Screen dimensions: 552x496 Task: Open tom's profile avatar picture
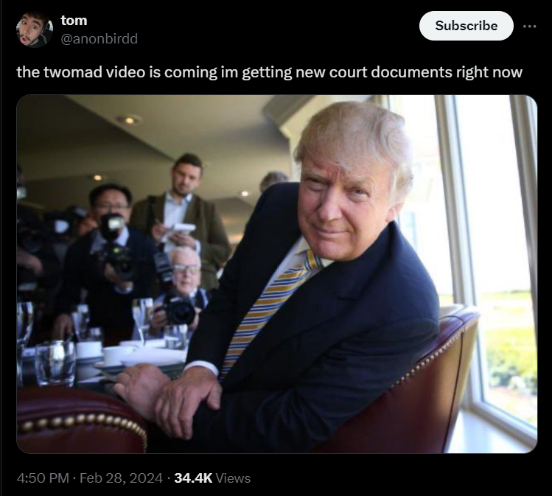[35, 29]
